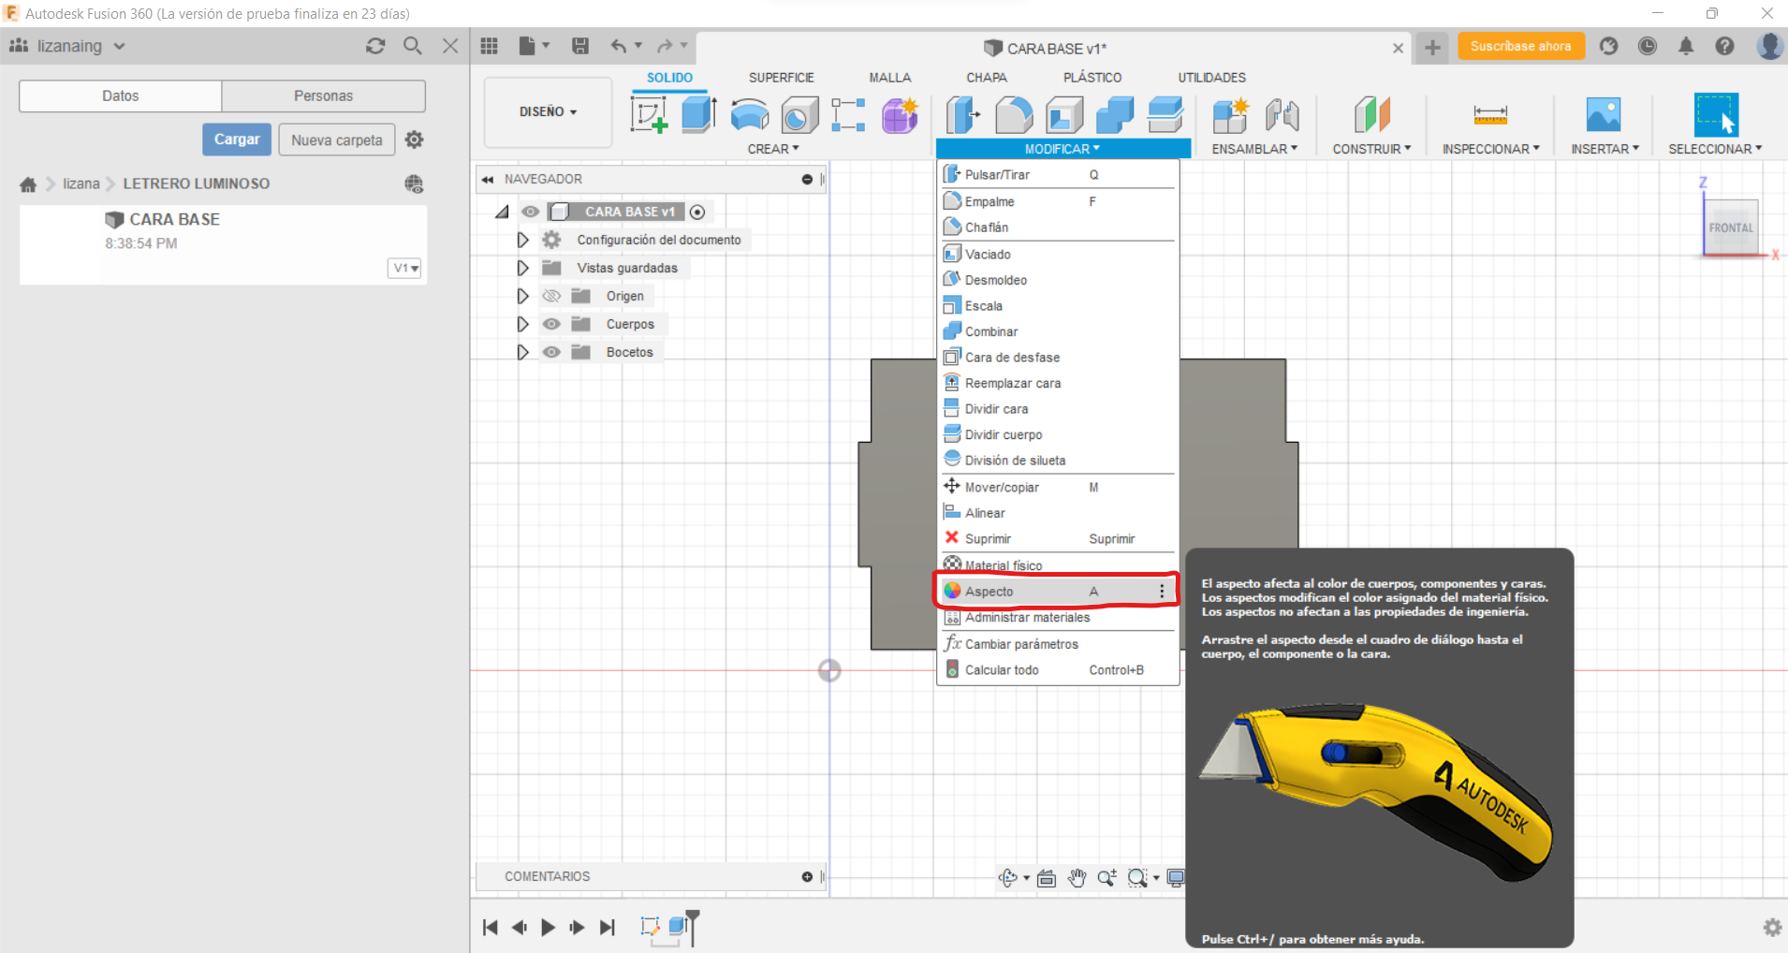Open data panel settings gear
The height and width of the screenshot is (953, 1788).
click(415, 139)
